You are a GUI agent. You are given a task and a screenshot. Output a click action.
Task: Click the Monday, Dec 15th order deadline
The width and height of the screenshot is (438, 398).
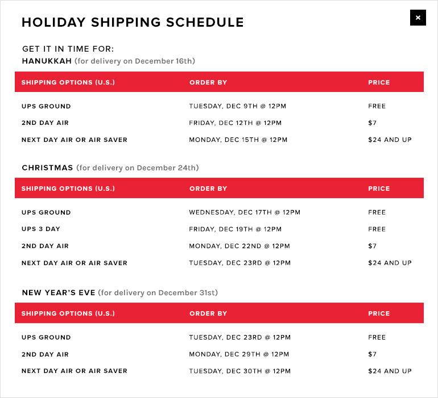pos(238,140)
